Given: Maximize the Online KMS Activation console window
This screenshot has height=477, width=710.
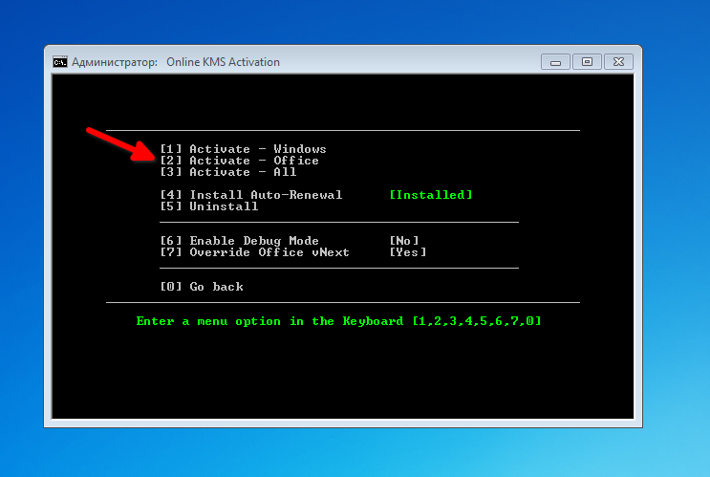Looking at the screenshot, I should click(x=587, y=62).
